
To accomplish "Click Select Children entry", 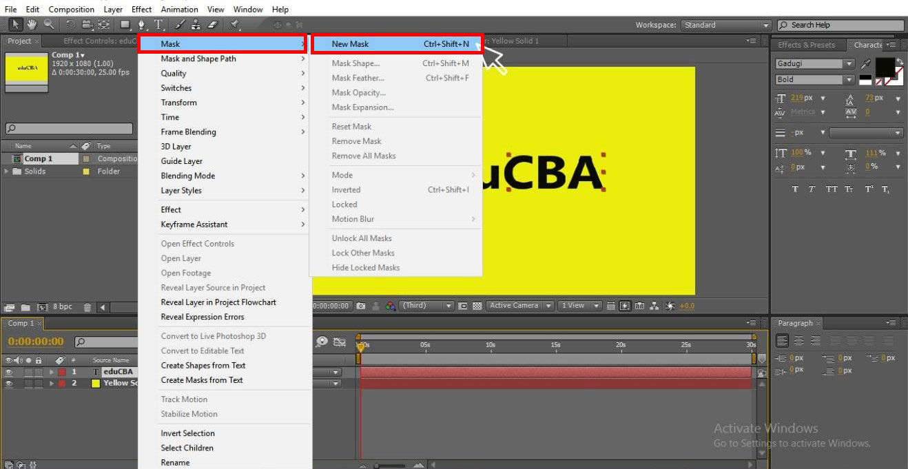I will (x=187, y=448).
